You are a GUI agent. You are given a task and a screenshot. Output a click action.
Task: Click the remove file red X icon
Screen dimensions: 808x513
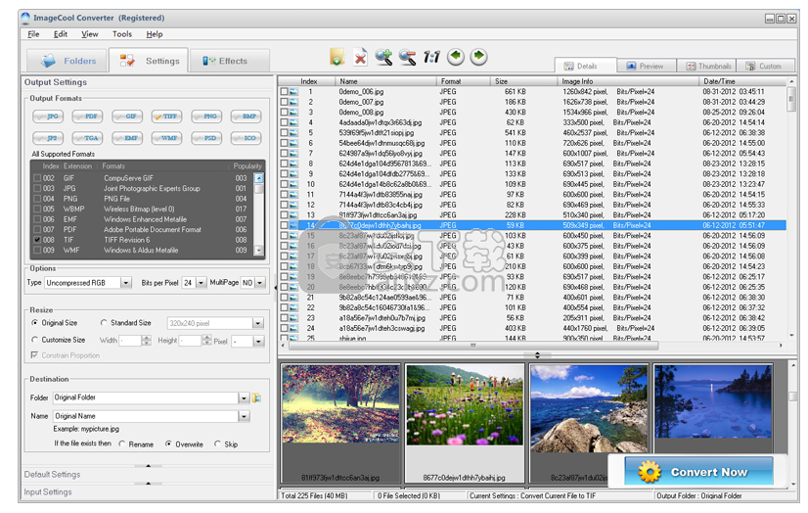(x=360, y=57)
